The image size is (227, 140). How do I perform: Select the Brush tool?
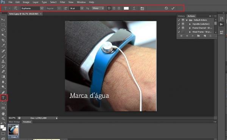[3, 56]
